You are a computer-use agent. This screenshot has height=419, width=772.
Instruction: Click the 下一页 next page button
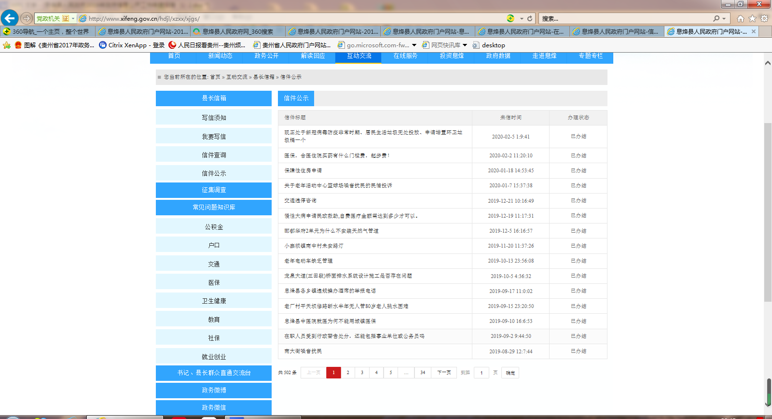pyautogui.click(x=444, y=373)
